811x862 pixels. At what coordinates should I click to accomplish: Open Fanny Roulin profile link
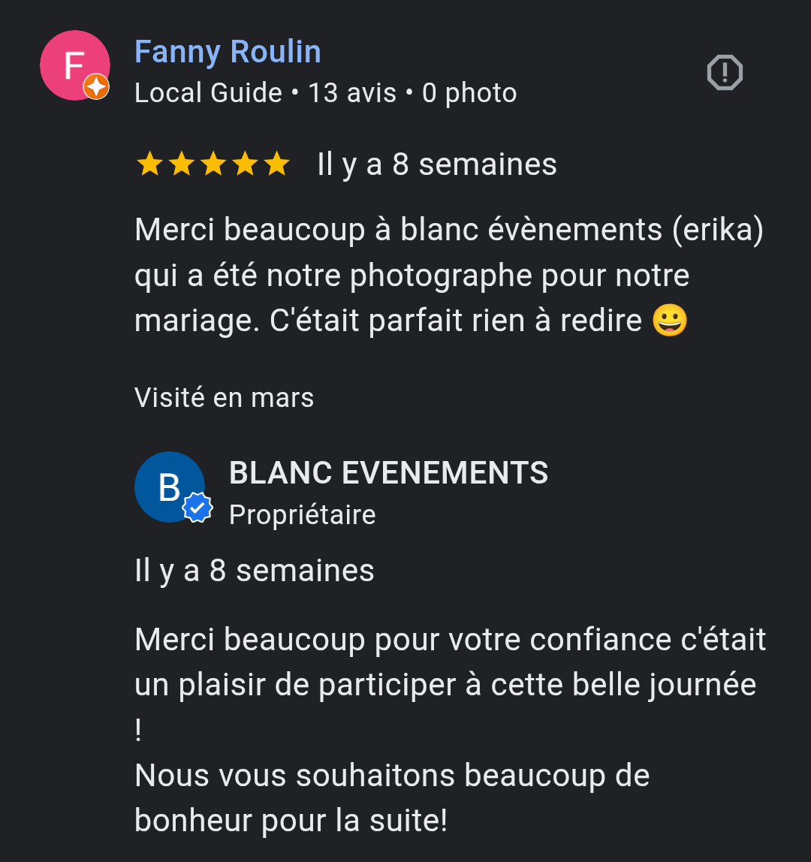tap(228, 52)
